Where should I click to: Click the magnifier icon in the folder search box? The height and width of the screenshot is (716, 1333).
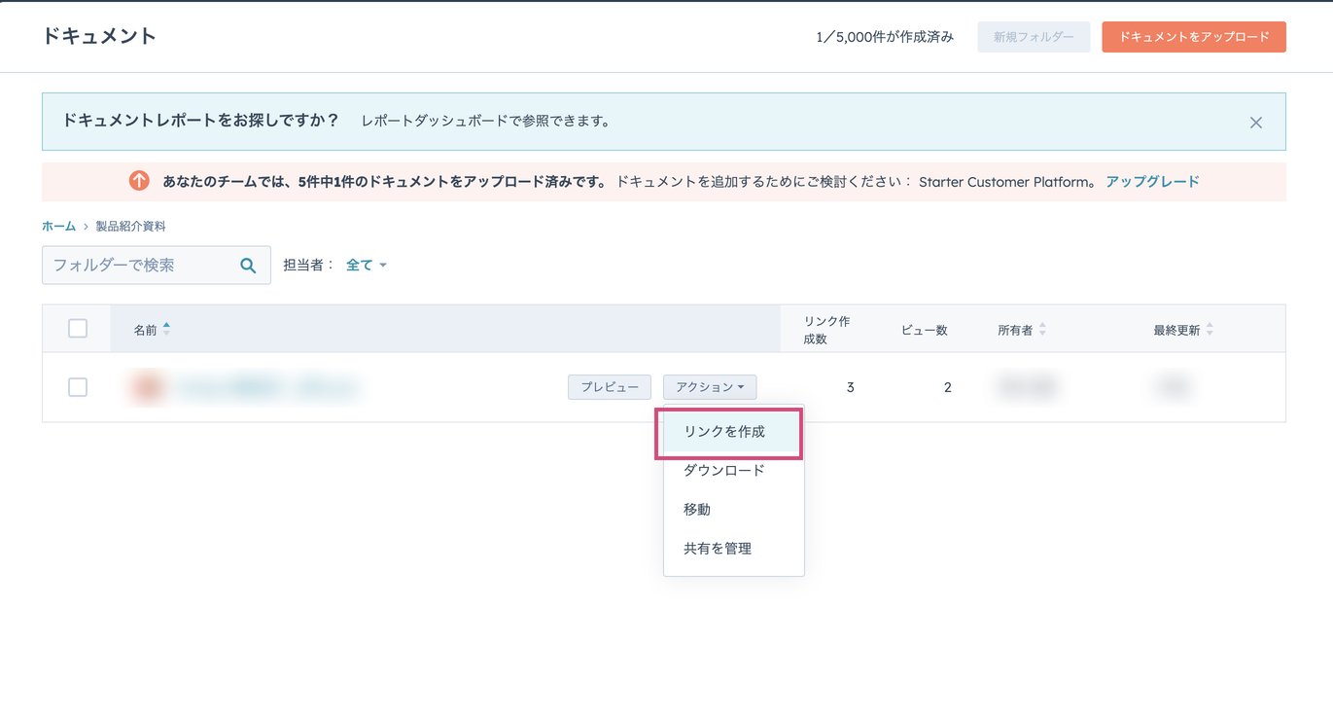pyautogui.click(x=249, y=264)
